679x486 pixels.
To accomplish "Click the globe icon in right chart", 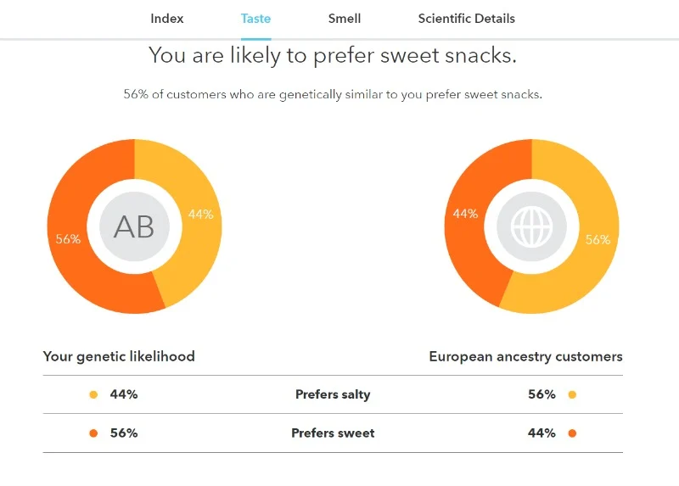I will tap(531, 226).
